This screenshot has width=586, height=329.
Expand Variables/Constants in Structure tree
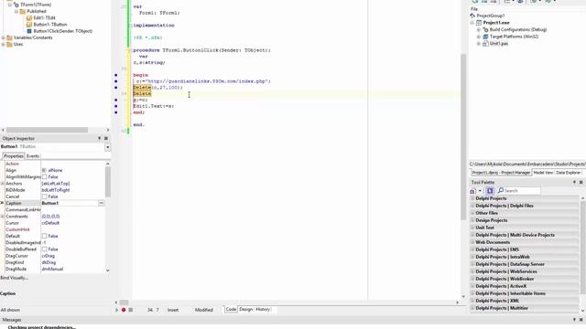(x=4, y=37)
